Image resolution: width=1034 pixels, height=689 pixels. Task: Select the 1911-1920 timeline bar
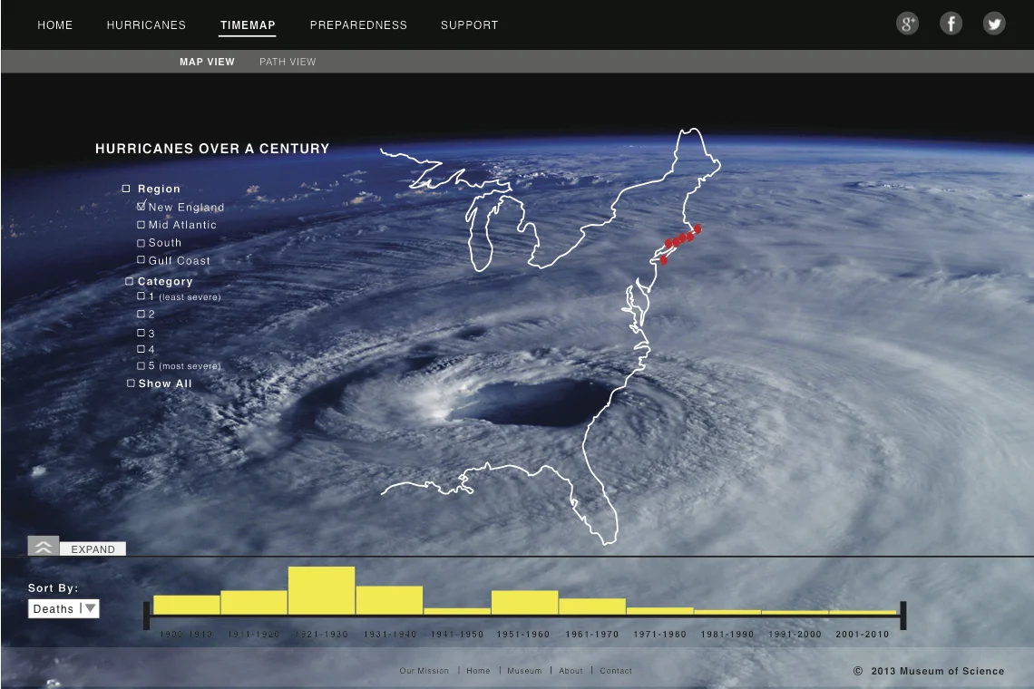pos(254,603)
